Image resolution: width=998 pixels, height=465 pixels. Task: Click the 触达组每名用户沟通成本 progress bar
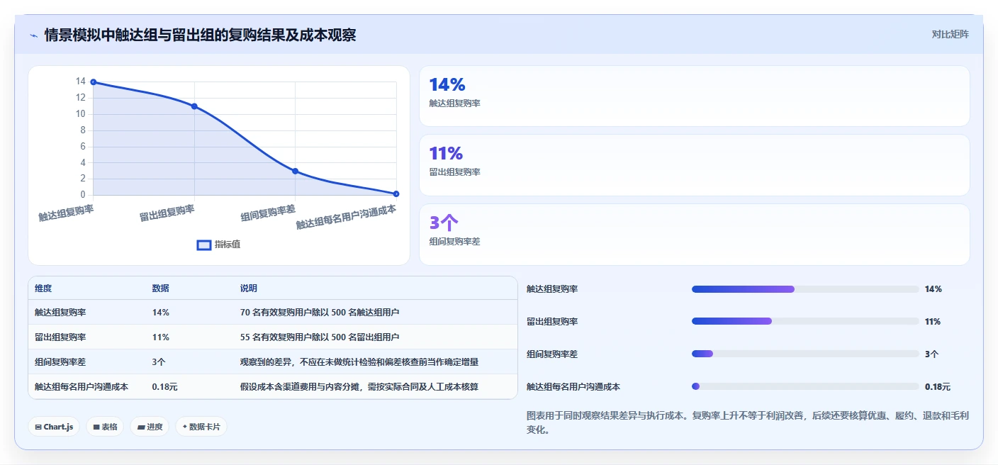(x=805, y=386)
